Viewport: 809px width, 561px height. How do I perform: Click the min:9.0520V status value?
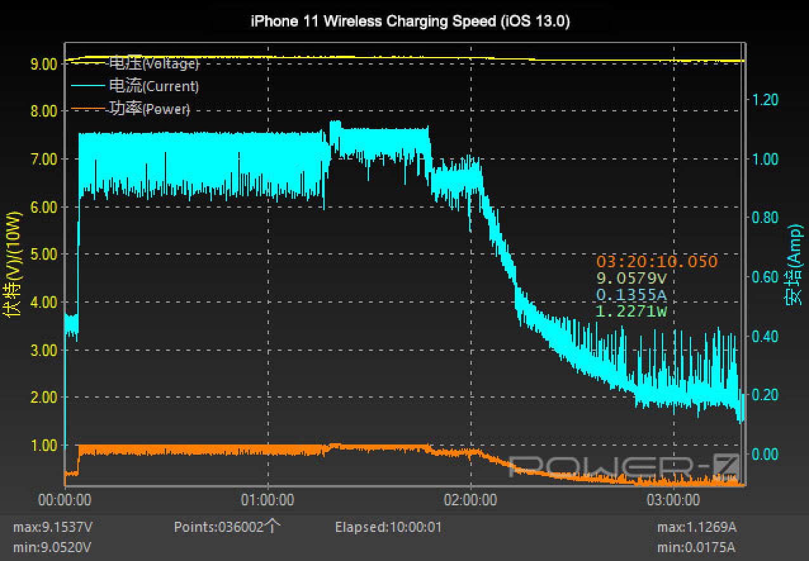click(x=53, y=546)
